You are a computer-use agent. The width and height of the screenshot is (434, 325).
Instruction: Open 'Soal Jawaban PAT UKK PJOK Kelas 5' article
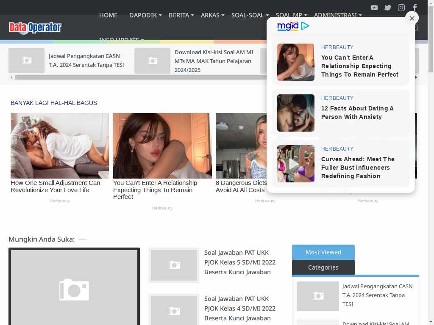point(240,262)
